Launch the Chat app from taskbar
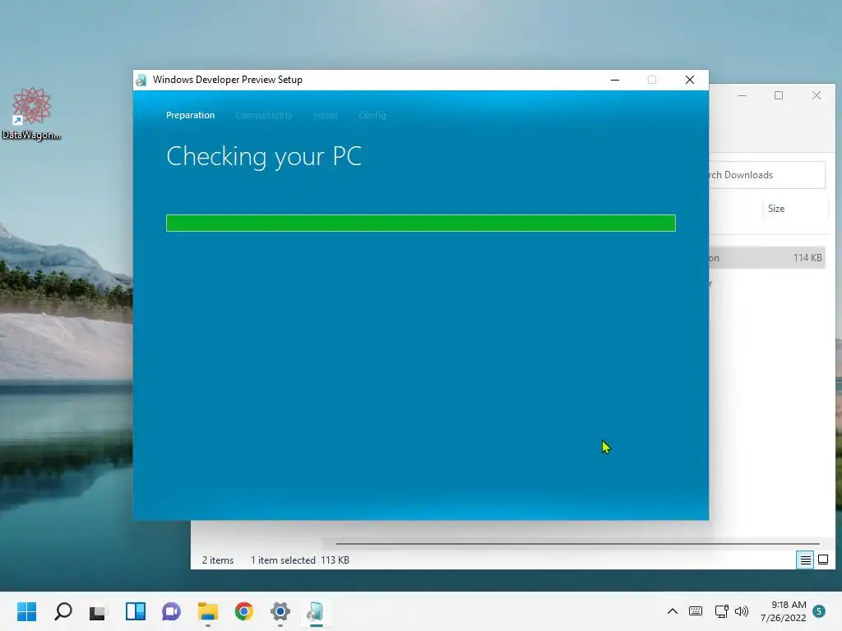Image resolution: width=842 pixels, height=631 pixels. click(171, 611)
